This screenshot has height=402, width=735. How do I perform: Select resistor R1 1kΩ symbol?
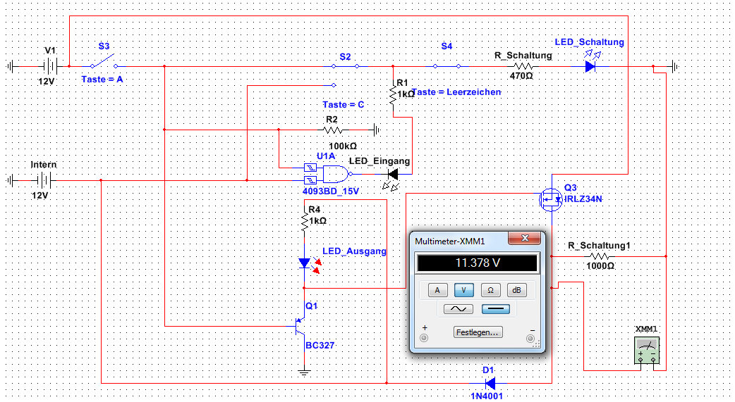pos(393,95)
